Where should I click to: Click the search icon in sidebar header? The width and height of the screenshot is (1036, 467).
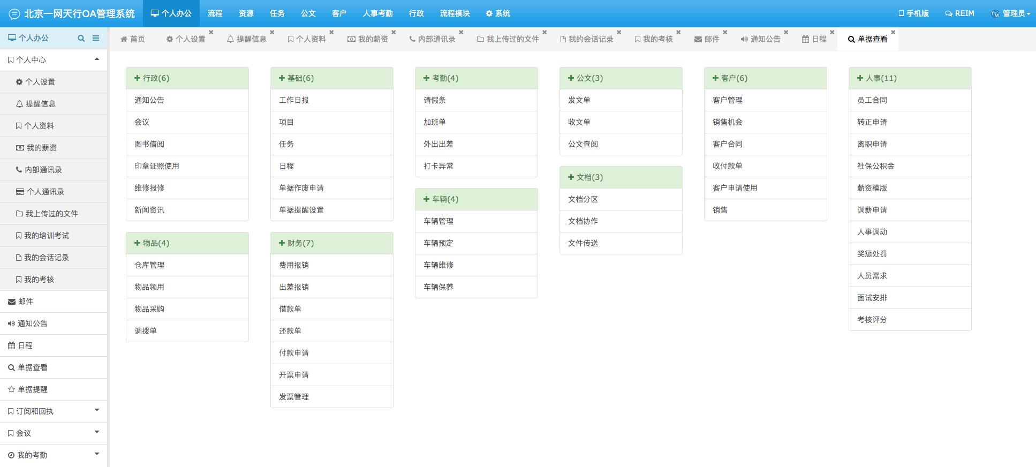pos(81,39)
